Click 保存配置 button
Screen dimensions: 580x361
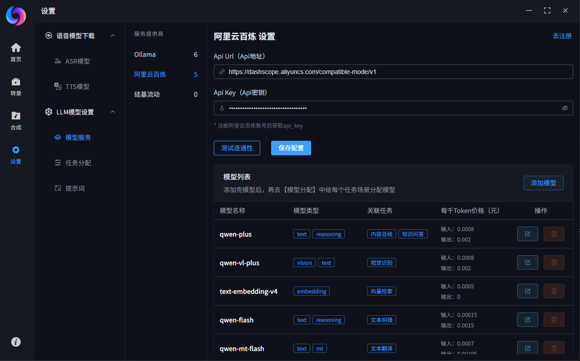[x=291, y=148]
